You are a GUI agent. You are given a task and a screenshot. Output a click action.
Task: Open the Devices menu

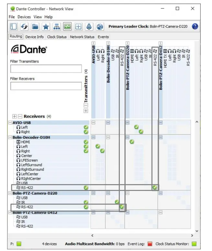(x=24, y=17)
